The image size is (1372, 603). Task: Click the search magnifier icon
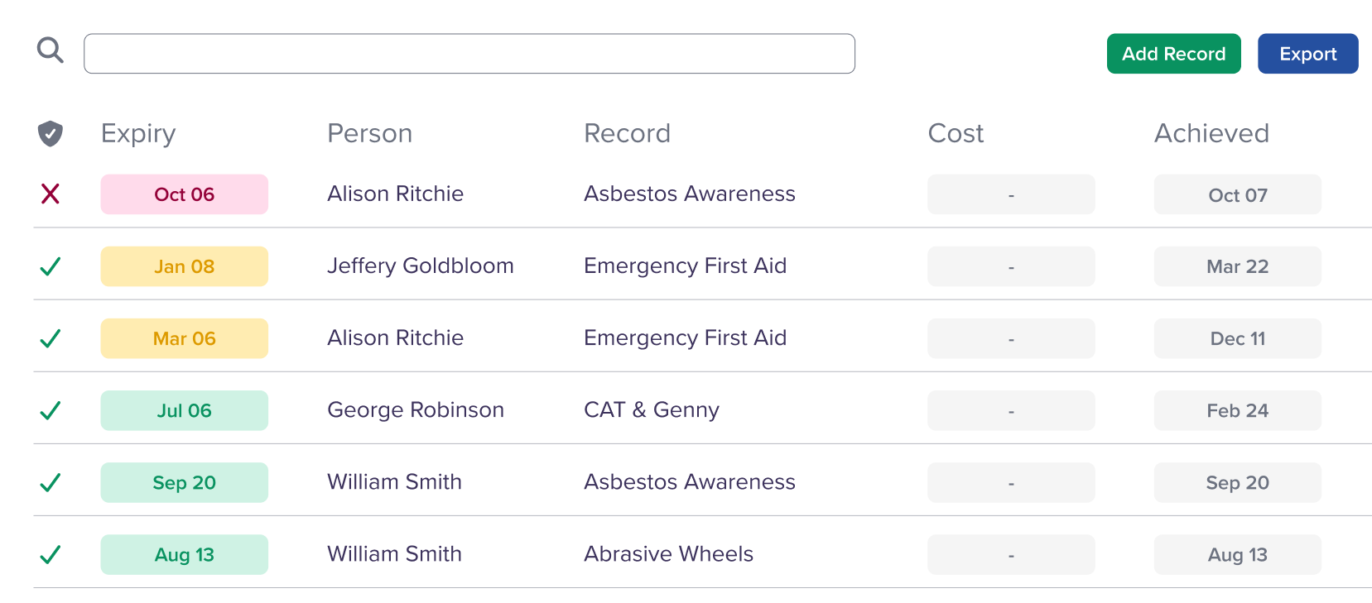tap(51, 50)
